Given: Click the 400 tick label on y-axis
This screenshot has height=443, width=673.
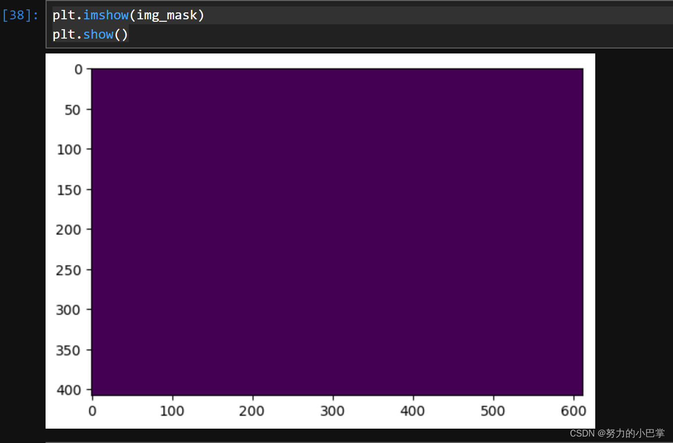Looking at the screenshot, I should pos(69,390).
